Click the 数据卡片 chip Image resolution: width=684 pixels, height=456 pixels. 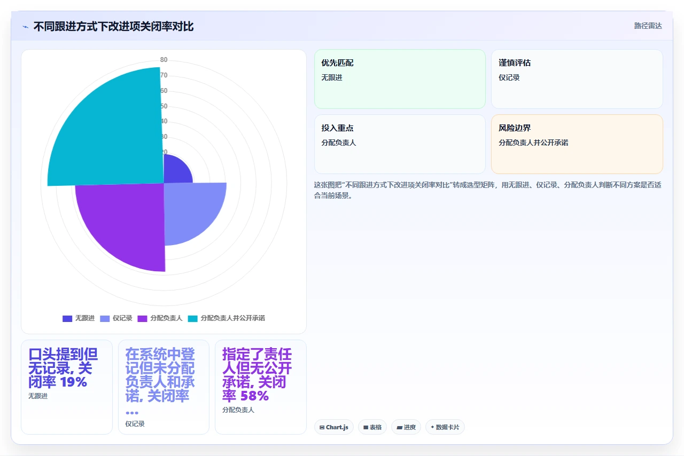(x=445, y=427)
